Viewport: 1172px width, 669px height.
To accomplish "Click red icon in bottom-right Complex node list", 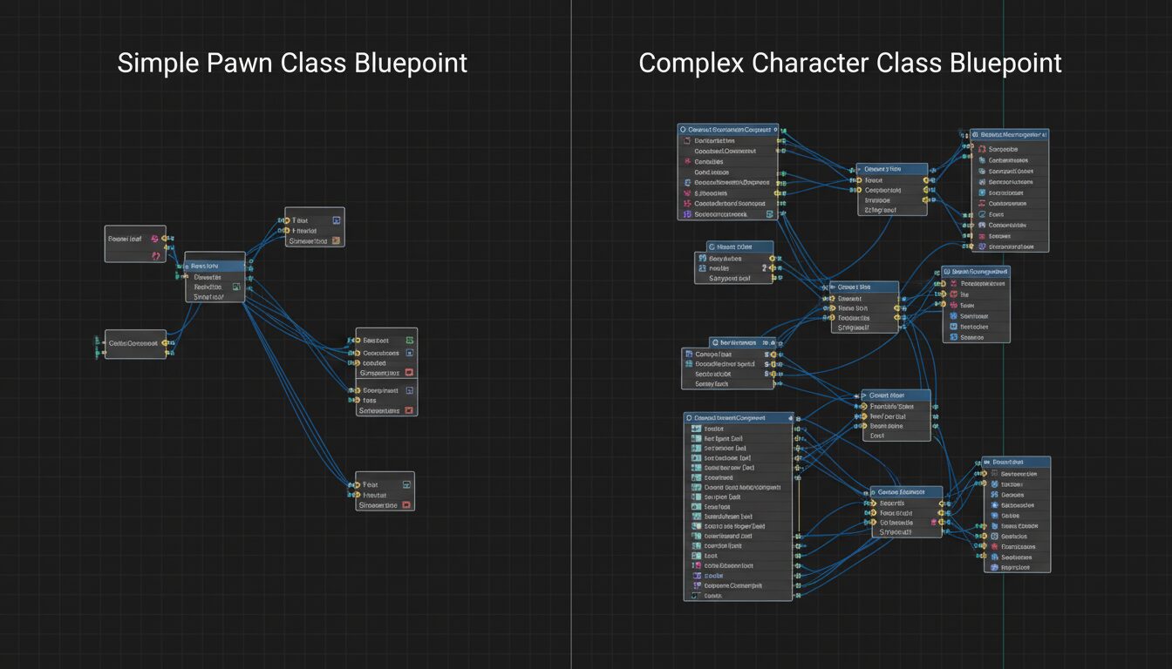I will (994, 547).
